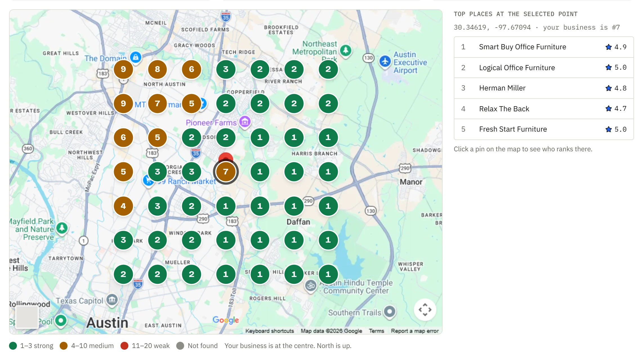The width and height of the screenshot is (643, 359).
Task: Click the gray Not found legend dot
Action: [x=180, y=346]
